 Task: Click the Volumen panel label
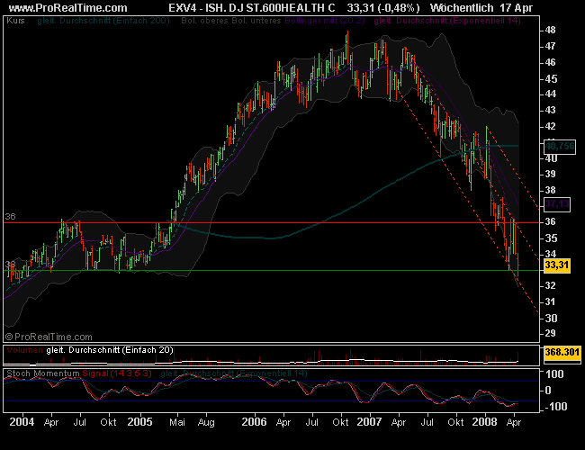(x=23, y=349)
